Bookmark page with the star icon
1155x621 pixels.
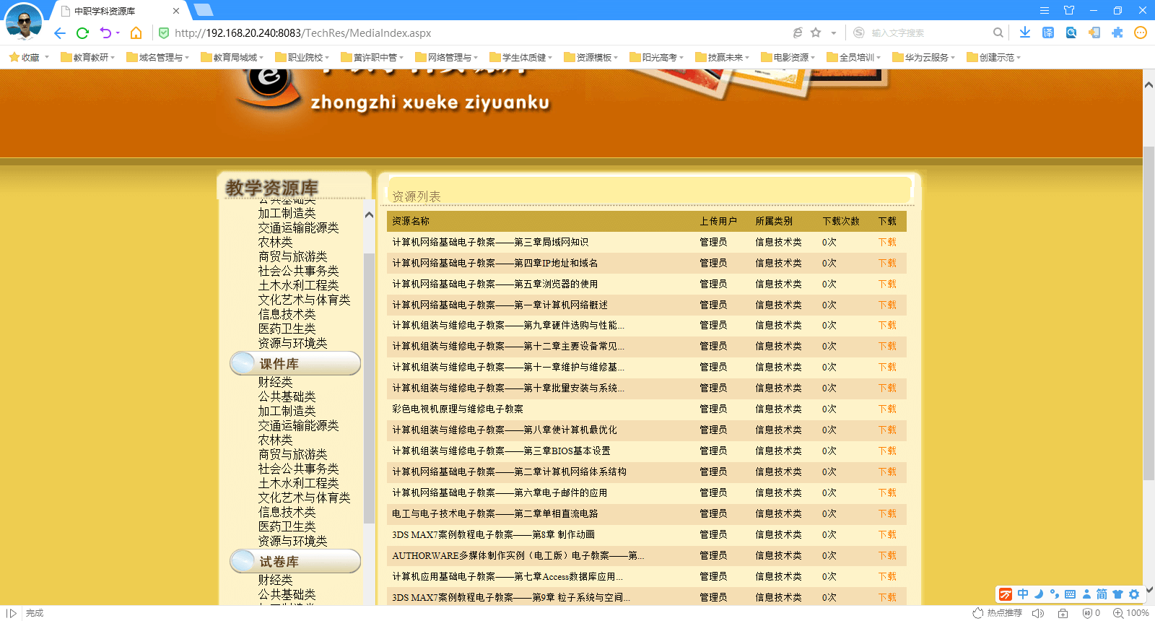tap(816, 32)
